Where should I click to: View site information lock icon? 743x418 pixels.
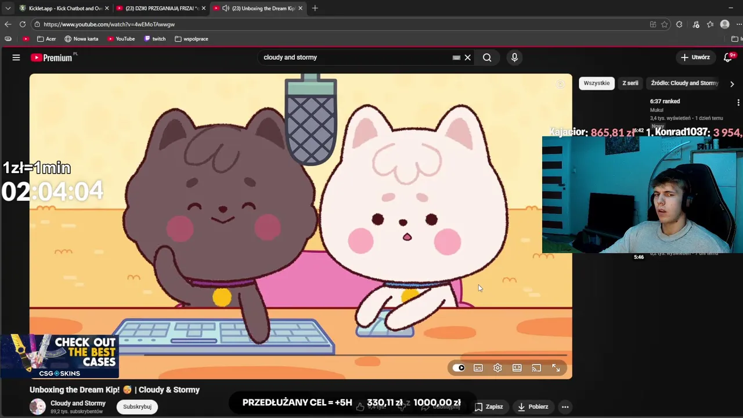click(37, 24)
